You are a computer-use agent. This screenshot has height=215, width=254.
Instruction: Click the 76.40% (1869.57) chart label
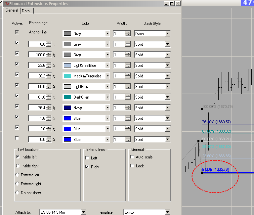[x=217, y=122]
